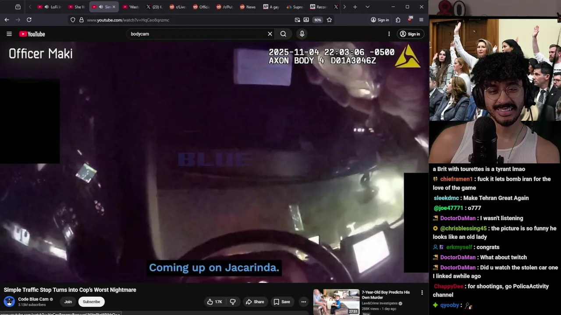Save video to playlist

tap(282, 301)
